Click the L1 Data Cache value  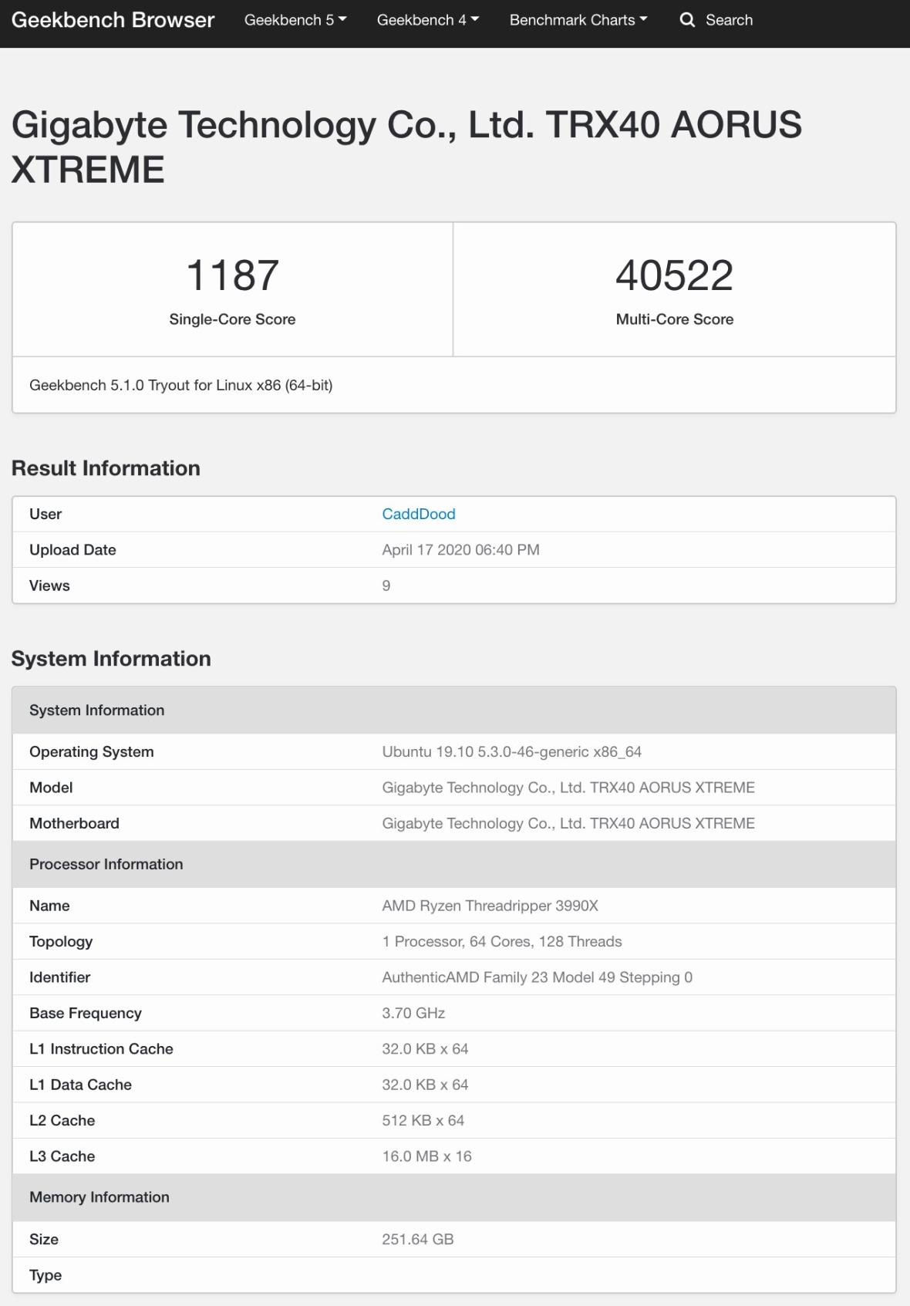tap(425, 1085)
